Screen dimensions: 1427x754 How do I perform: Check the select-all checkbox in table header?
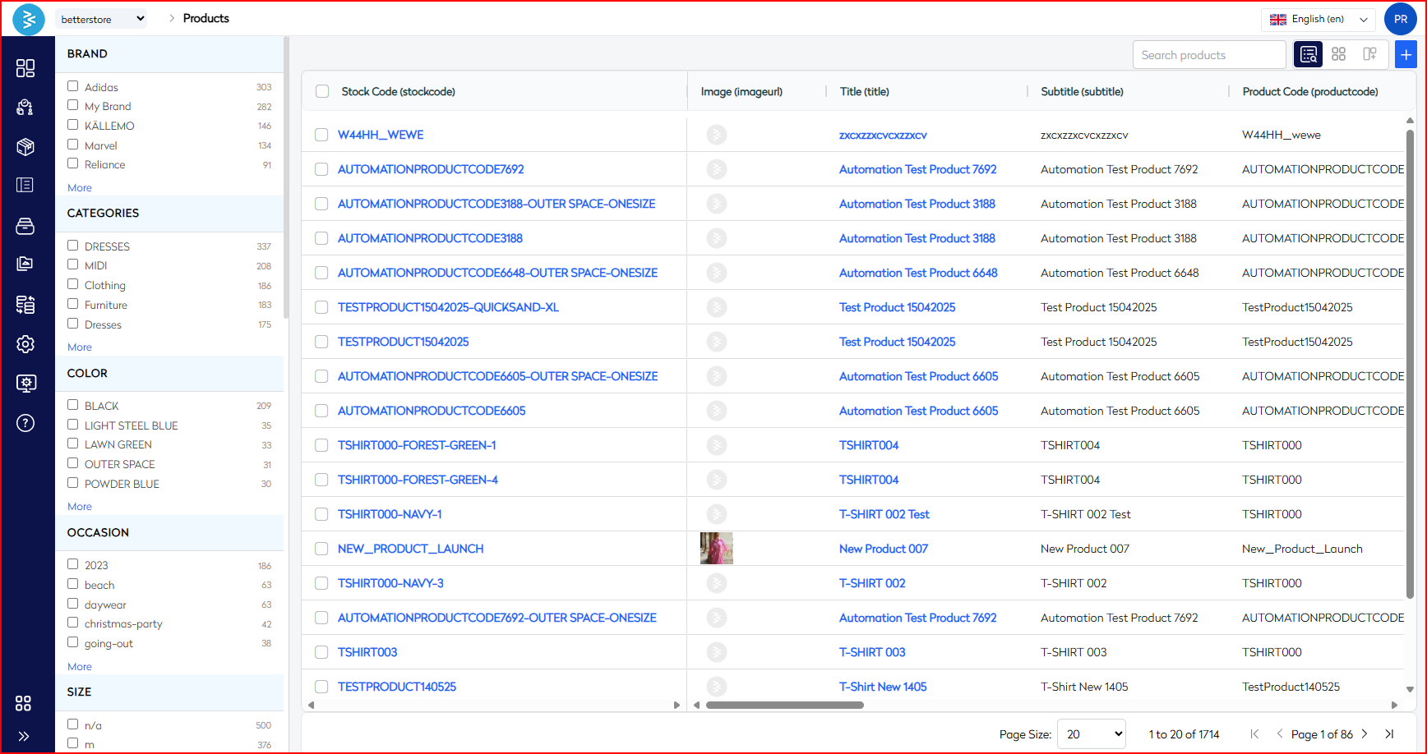pyautogui.click(x=322, y=92)
